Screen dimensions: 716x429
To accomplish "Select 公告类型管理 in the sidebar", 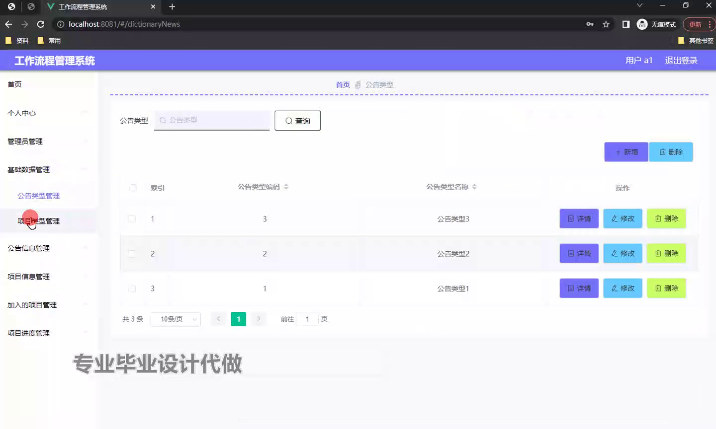I will tap(39, 196).
